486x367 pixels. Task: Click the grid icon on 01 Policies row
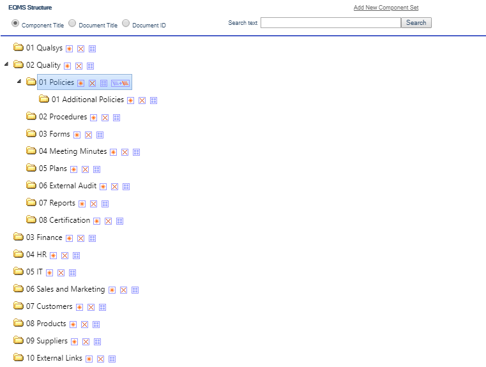(x=103, y=84)
